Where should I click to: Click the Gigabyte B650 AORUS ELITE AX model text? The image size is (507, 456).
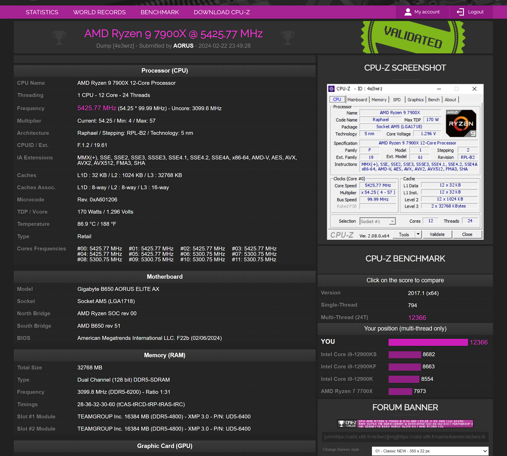[118, 289]
